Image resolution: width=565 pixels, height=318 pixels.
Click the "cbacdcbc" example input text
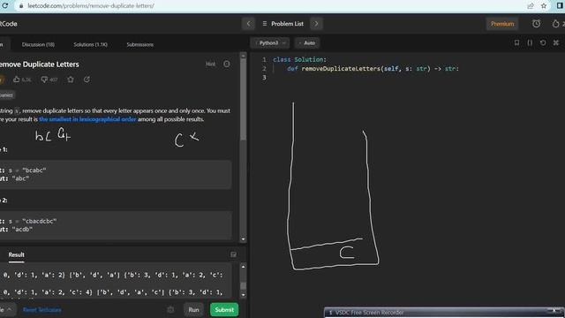click(39, 221)
